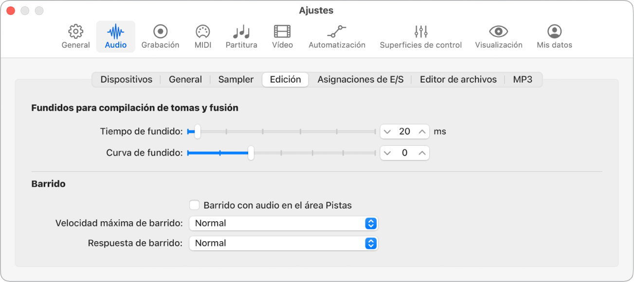Select the Vídeo settings icon
Image resolution: width=634 pixels, height=282 pixels.
(282, 35)
